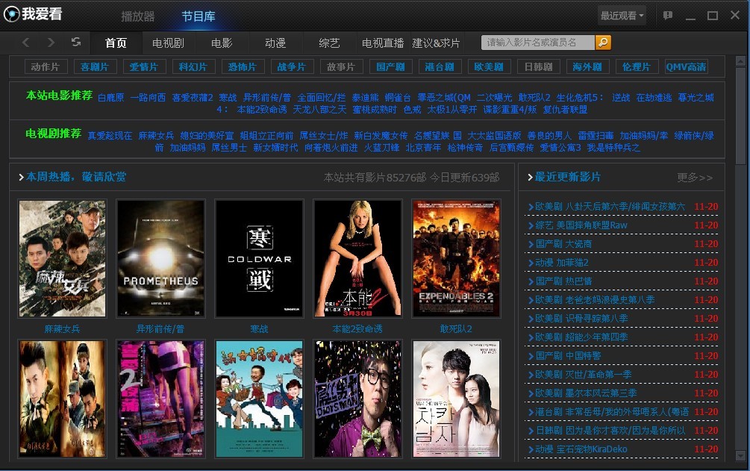Click the orange search magnifier button

[603, 43]
